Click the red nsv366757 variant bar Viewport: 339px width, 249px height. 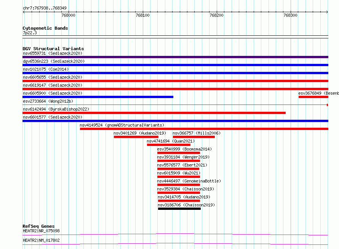[194, 137]
